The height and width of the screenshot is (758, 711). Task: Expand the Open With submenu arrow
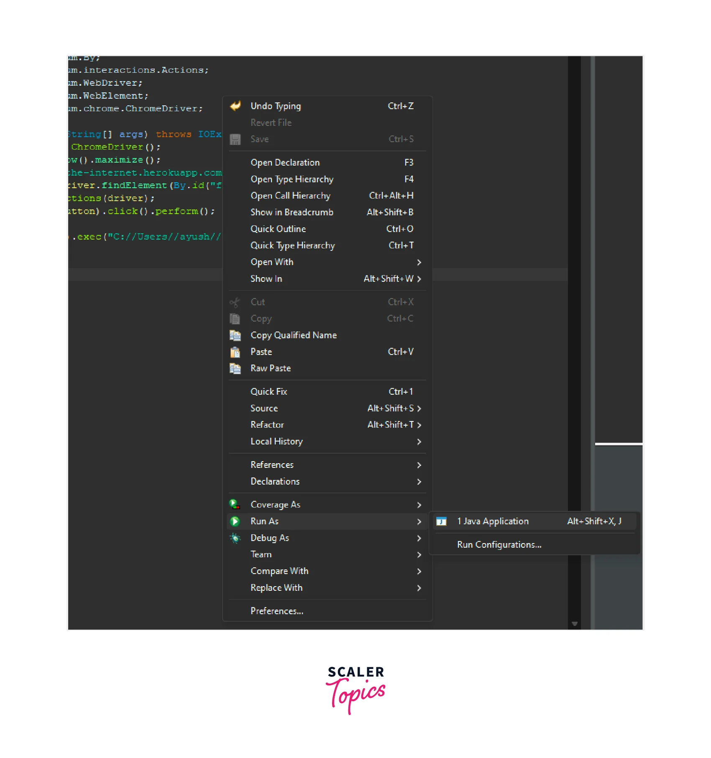click(419, 263)
